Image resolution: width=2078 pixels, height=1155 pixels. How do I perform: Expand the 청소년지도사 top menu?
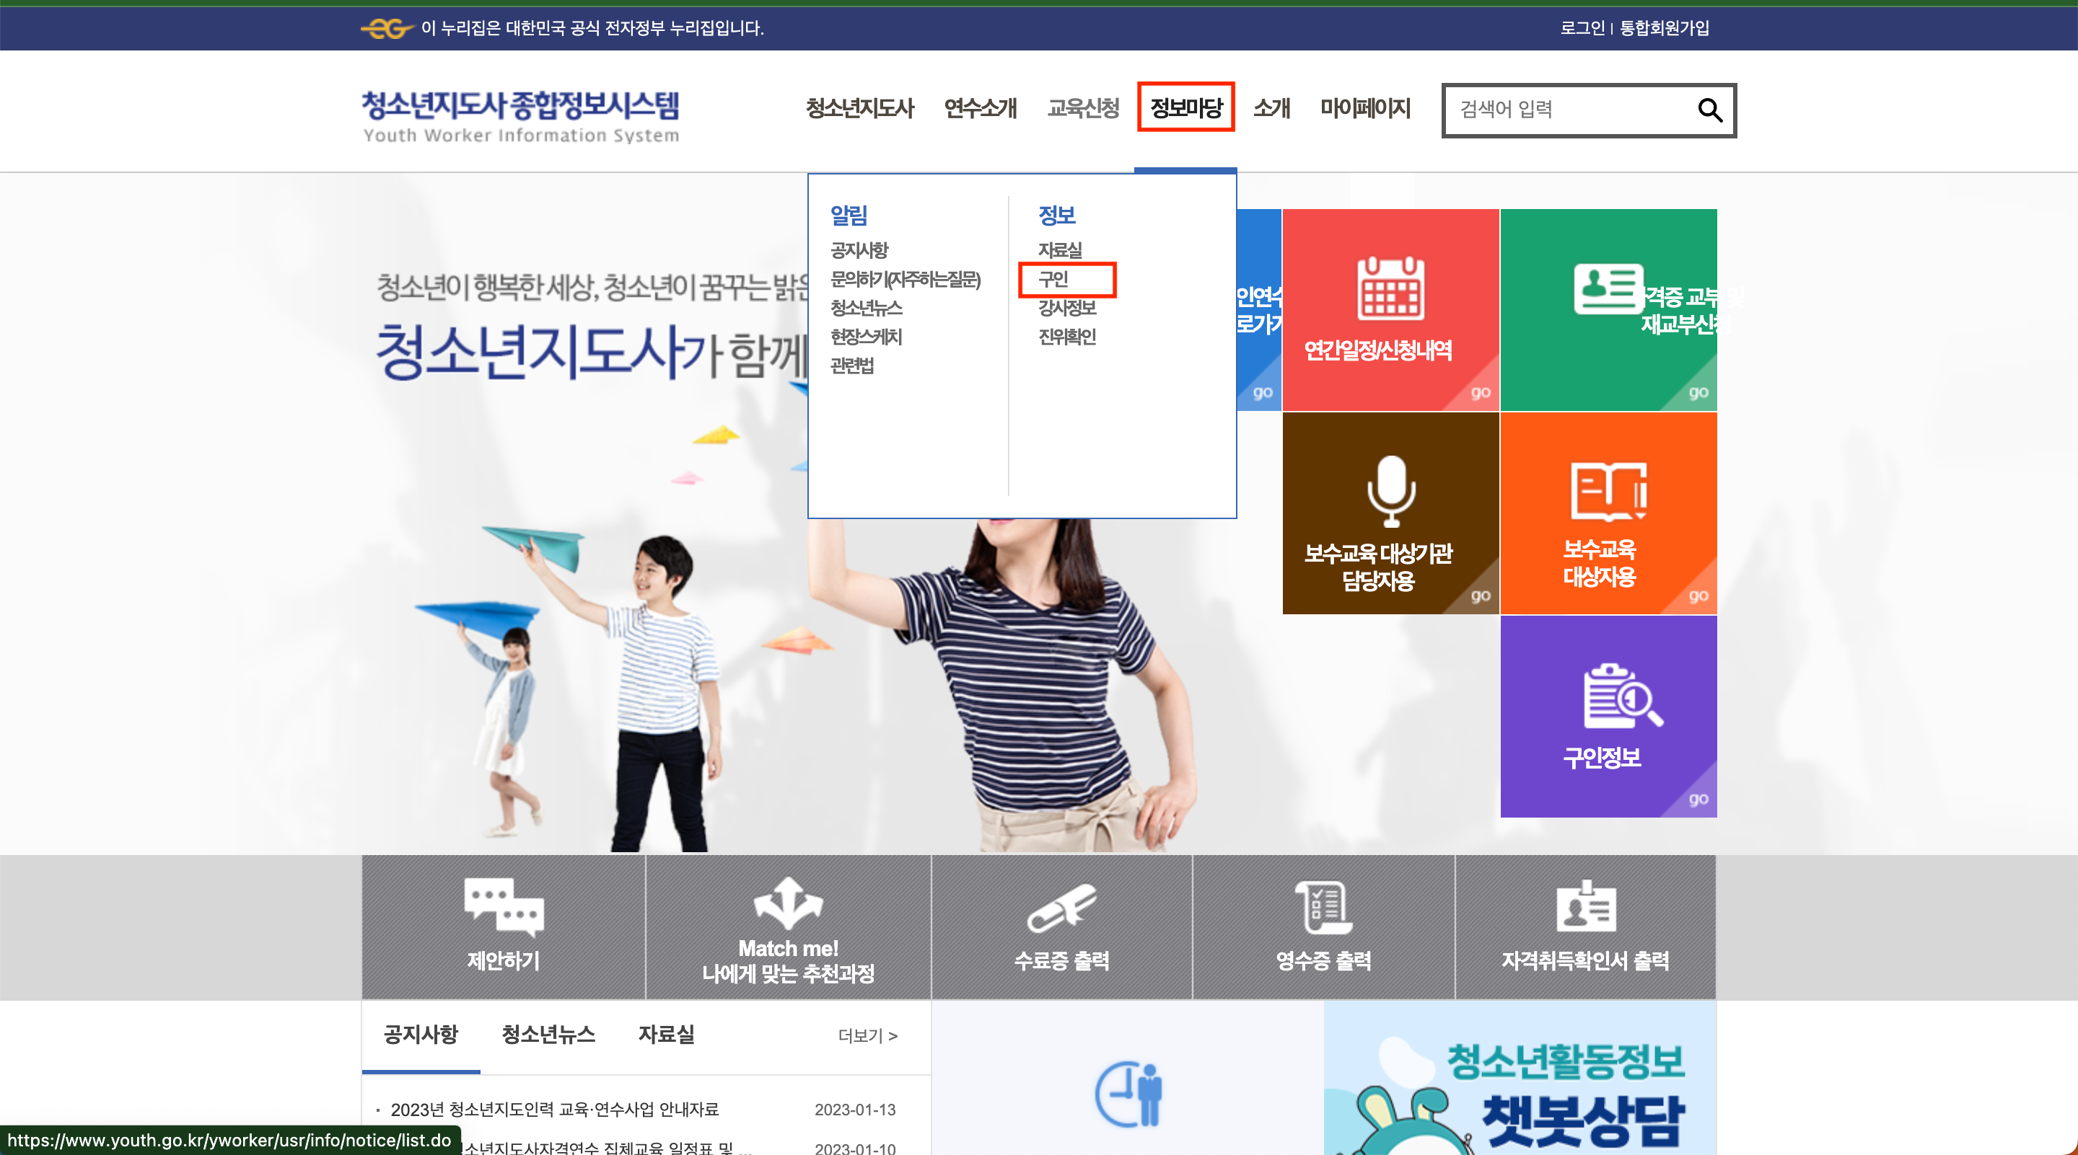(859, 107)
